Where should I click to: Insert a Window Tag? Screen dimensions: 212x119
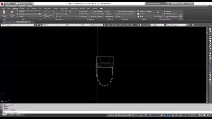click(x=83, y=14)
